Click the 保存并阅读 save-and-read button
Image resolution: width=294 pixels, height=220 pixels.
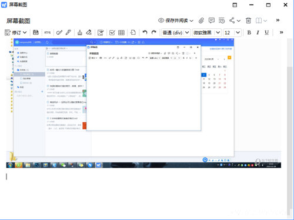[173, 21]
